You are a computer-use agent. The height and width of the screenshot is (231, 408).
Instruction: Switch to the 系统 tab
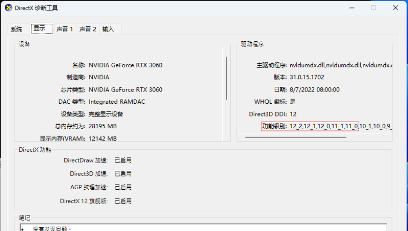[16, 29]
